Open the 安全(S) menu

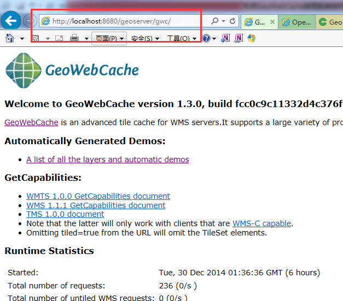click(x=144, y=39)
